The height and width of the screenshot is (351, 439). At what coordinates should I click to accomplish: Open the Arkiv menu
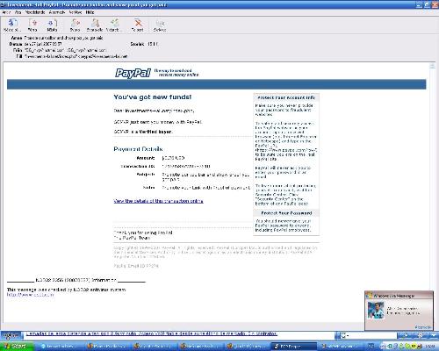6,12
